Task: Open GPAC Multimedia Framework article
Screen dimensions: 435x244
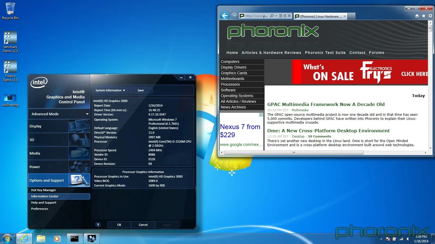Action: pos(326,104)
